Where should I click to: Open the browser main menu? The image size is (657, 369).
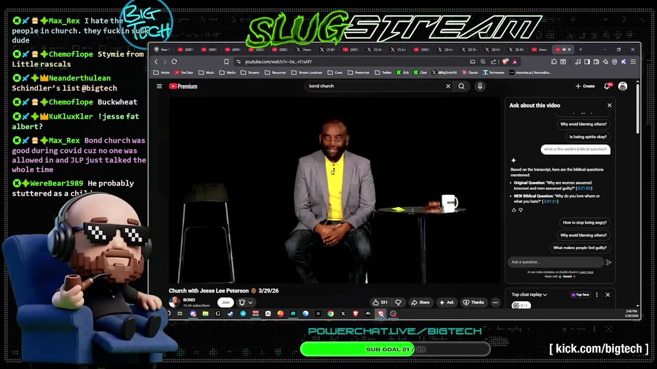click(x=633, y=61)
